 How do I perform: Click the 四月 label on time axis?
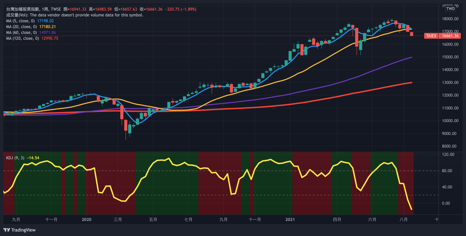coord(337,219)
